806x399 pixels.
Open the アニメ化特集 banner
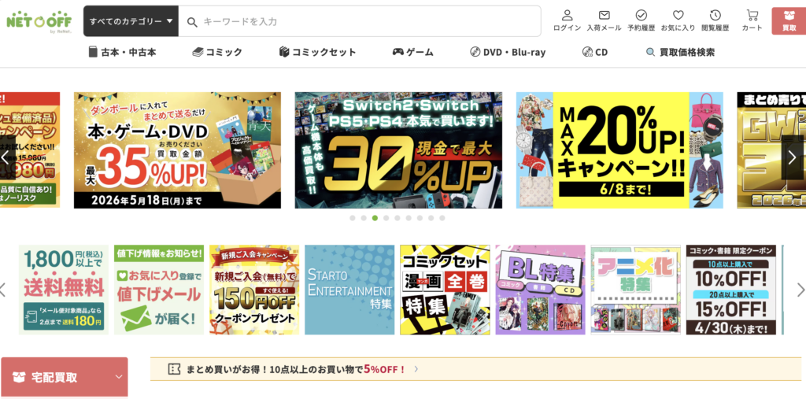pos(636,290)
